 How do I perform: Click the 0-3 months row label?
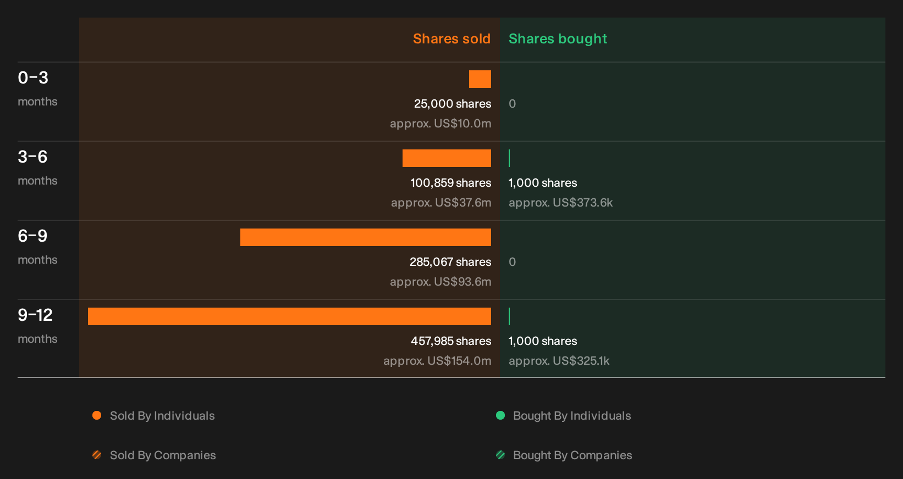click(x=37, y=88)
